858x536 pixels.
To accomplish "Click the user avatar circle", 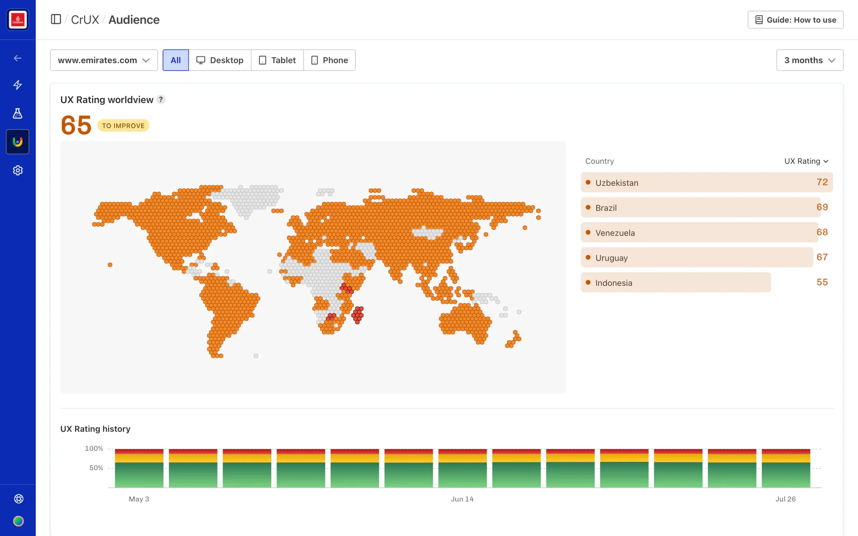I will [19, 521].
